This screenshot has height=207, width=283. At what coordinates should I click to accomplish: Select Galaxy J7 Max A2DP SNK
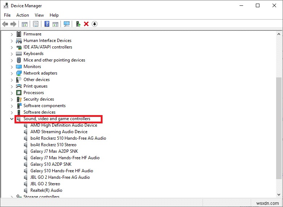pos(54,151)
